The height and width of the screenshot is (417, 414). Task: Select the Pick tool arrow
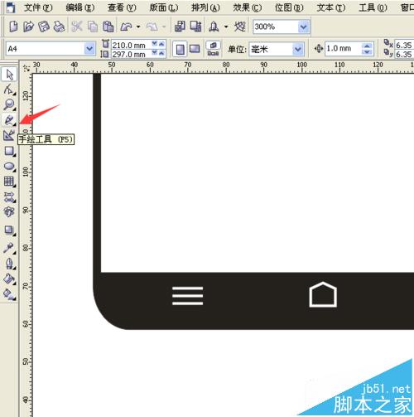tap(9, 75)
